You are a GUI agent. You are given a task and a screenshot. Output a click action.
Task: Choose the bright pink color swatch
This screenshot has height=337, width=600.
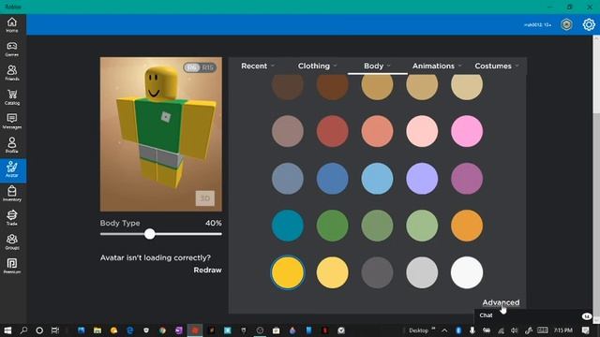click(467, 131)
